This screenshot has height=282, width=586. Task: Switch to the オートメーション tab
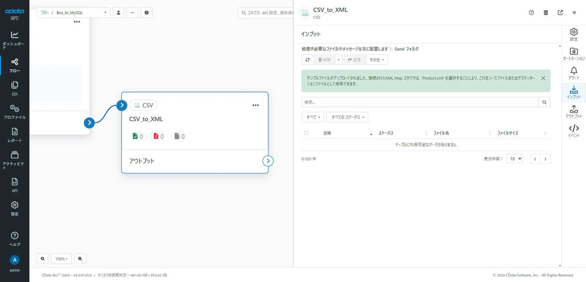(574, 54)
